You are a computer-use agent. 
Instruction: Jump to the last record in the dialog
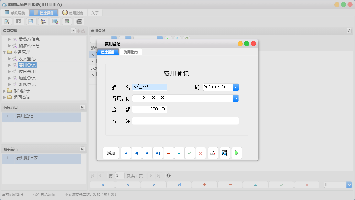click(x=158, y=153)
